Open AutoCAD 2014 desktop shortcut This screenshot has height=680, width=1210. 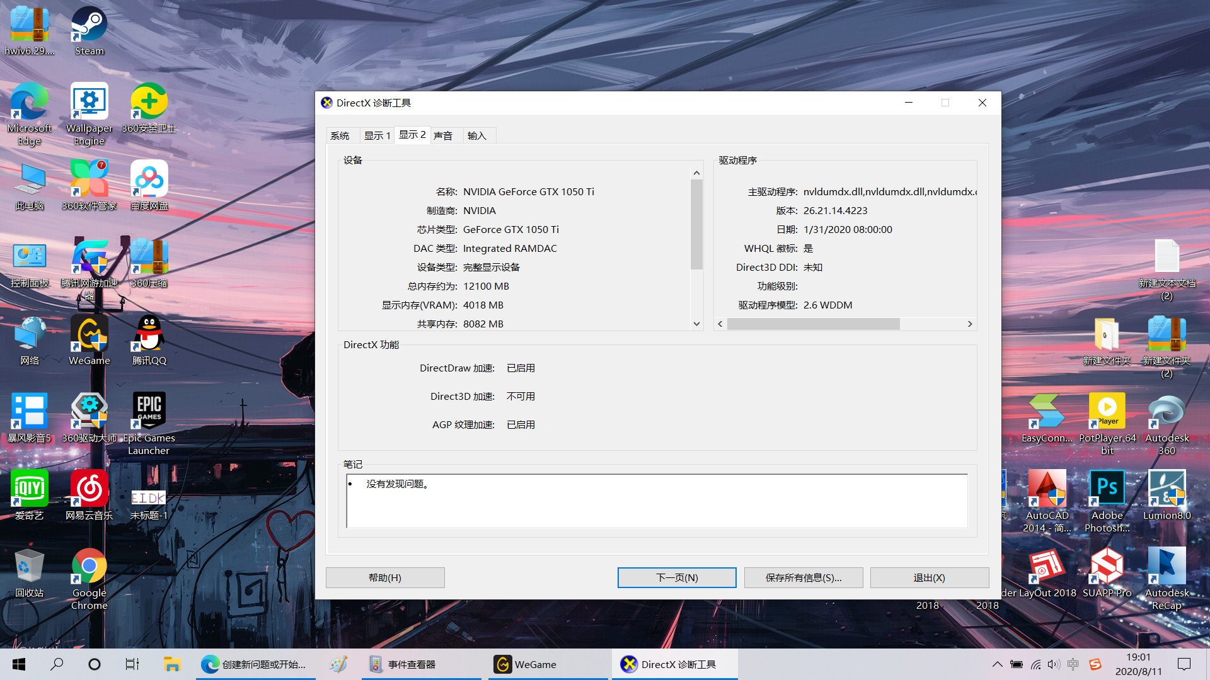pos(1047,502)
